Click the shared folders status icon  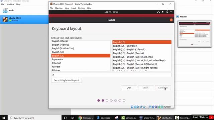(x=147, y=107)
